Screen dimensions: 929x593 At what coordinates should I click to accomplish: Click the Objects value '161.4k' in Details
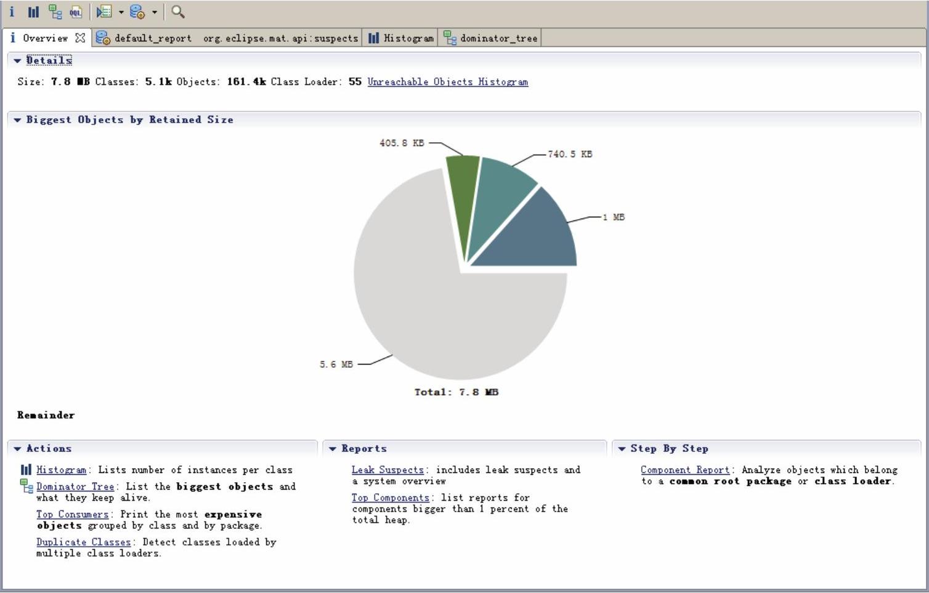246,82
